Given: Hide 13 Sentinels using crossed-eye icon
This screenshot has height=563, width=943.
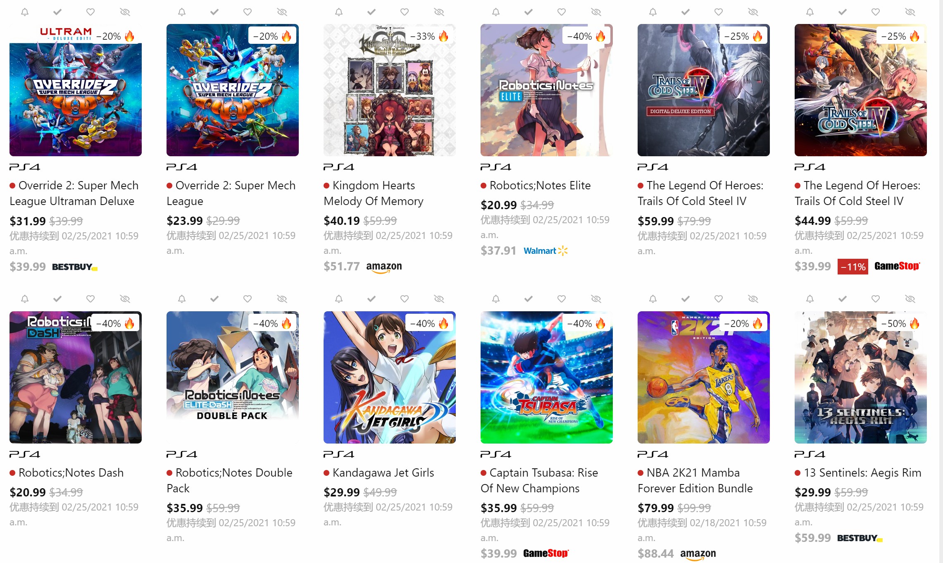Looking at the screenshot, I should (910, 299).
